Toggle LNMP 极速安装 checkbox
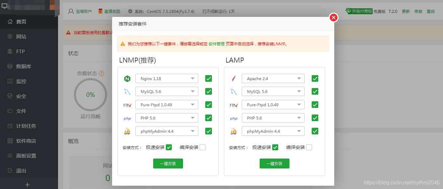Screen dimensions: 443x189 (x=169, y=147)
